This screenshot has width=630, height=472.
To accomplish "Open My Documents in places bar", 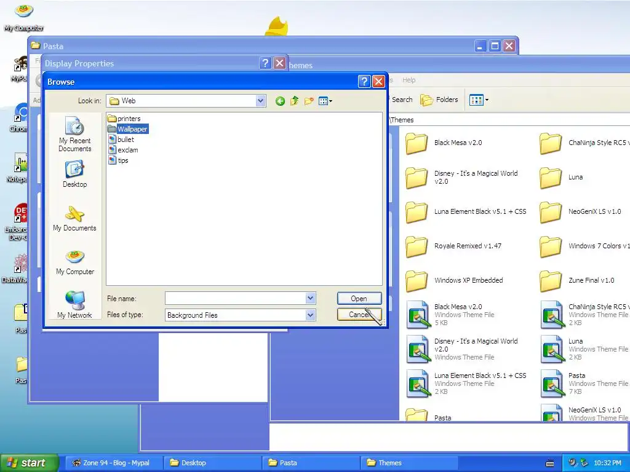I will [x=74, y=218].
